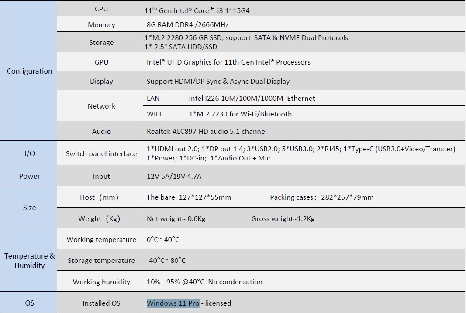Select the 8G RAM DDR4 /2666MHz value
Screen dimensions: 466x313
click(187, 24)
